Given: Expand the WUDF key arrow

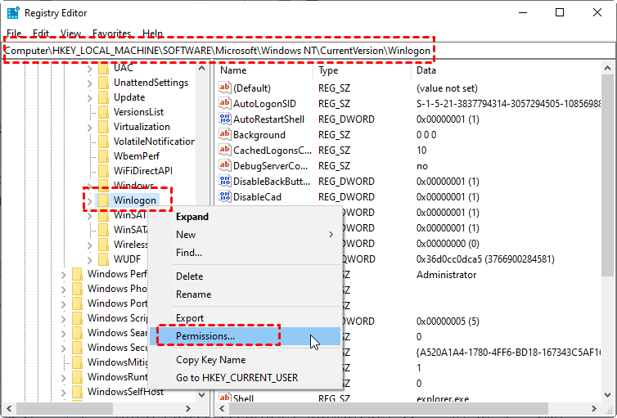Looking at the screenshot, I should point(90,259).
